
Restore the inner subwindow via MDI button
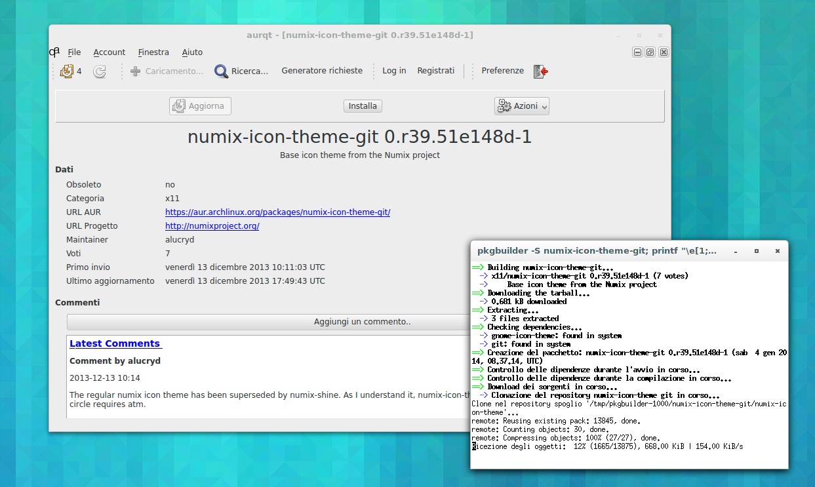pos(650,52)
